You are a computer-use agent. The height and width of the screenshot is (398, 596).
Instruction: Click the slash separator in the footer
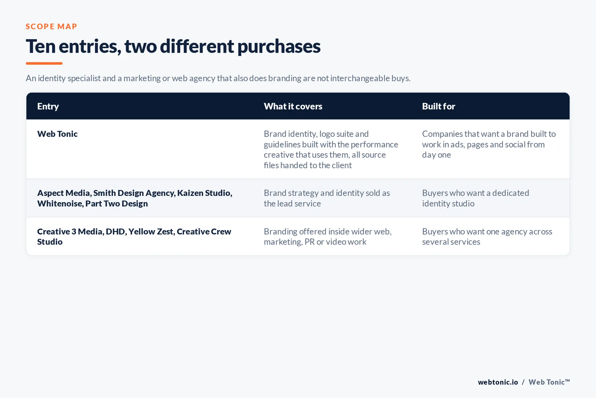[x=523, y=382]
